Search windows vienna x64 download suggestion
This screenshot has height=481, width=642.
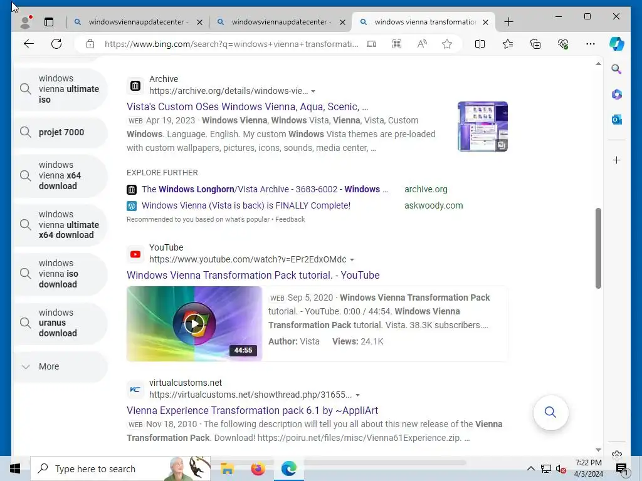(x=61, y=175)
